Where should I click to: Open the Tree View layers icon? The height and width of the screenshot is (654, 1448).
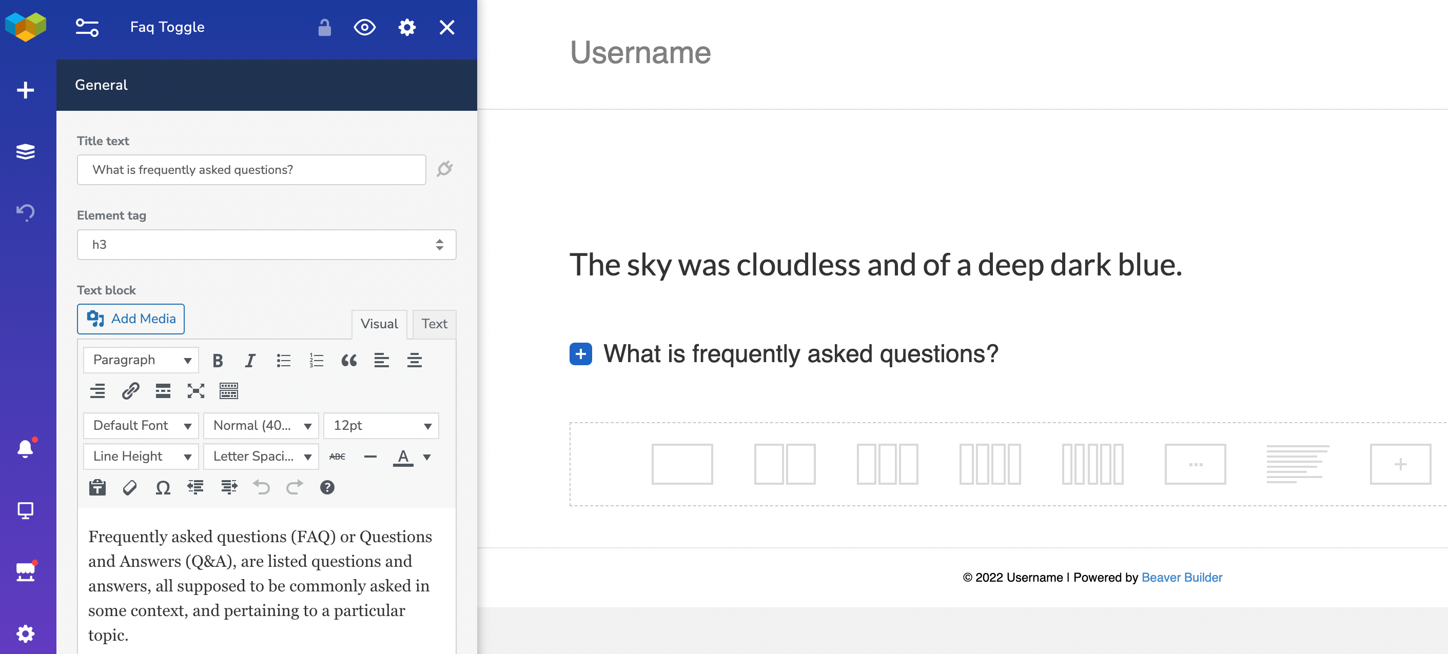(25, 152)
